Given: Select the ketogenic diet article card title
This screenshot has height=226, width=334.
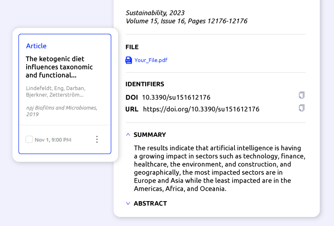Looking at the screenshot, I should [59, 67].
